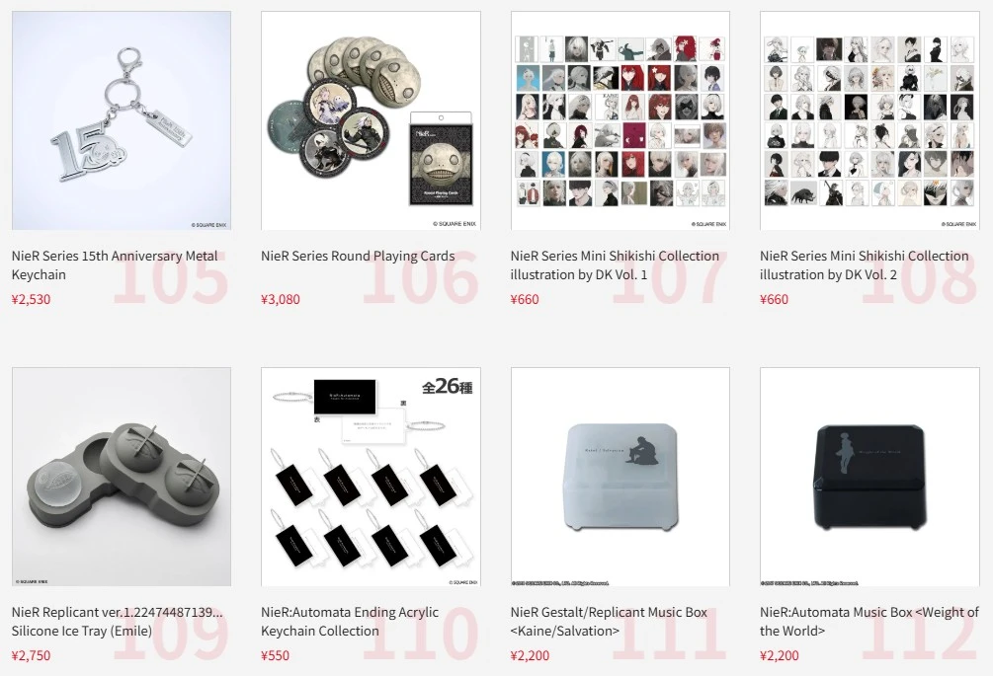This screenshot has height=676, width=993.
Task: Open the Mini Shikishi Collection Vol. 1 image
Action: click(x=620, y=120)
